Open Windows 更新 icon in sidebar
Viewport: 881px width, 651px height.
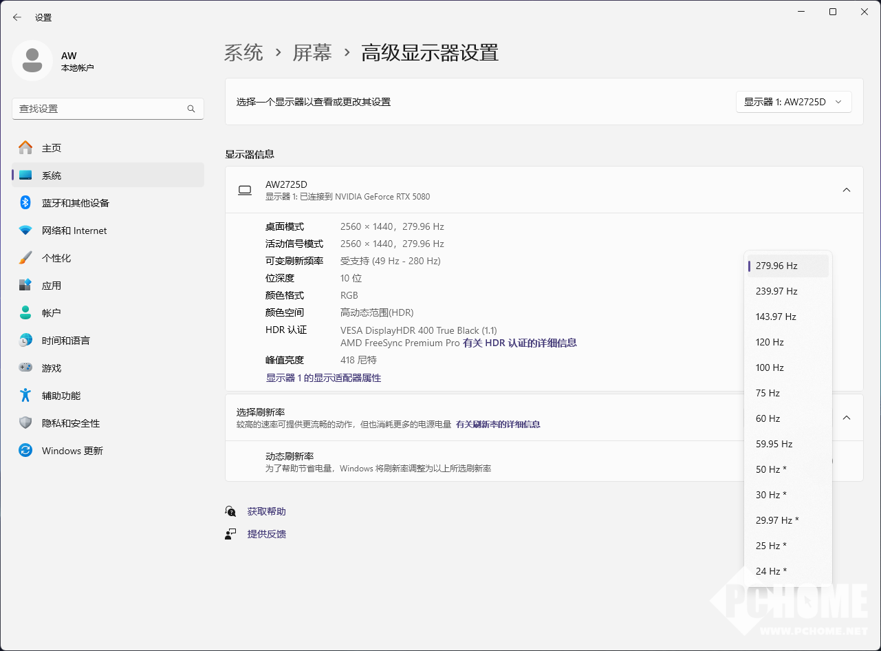coord(25,451)
